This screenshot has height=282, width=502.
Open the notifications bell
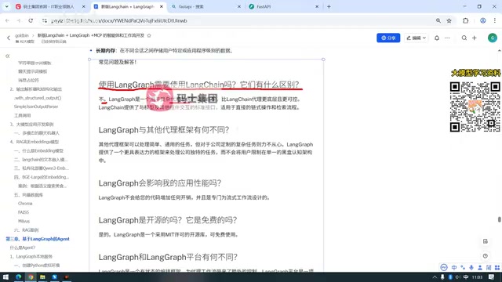(x=437, y=38)
